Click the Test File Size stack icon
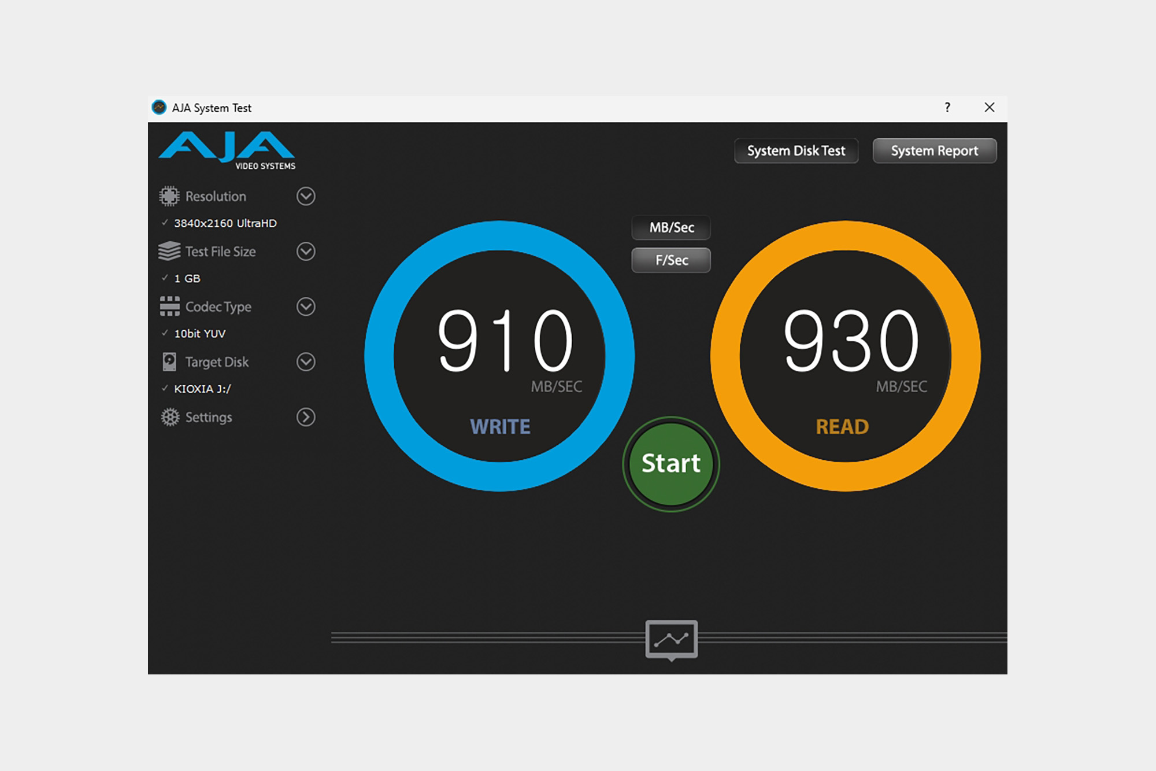Screen dimensions: 1156x771 click(169, 251)
